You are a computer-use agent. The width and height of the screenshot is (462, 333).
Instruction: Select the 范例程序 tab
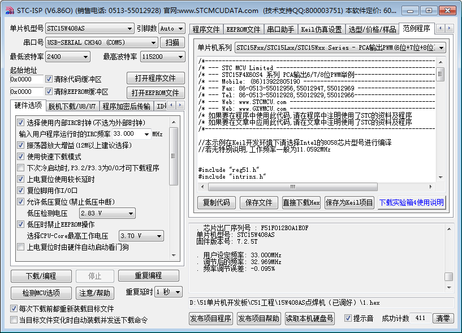[416, 29]
